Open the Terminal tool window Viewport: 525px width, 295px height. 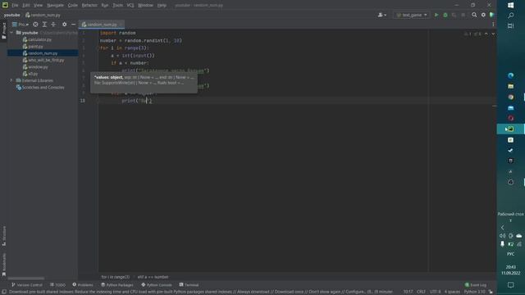[x=189, y=285]
